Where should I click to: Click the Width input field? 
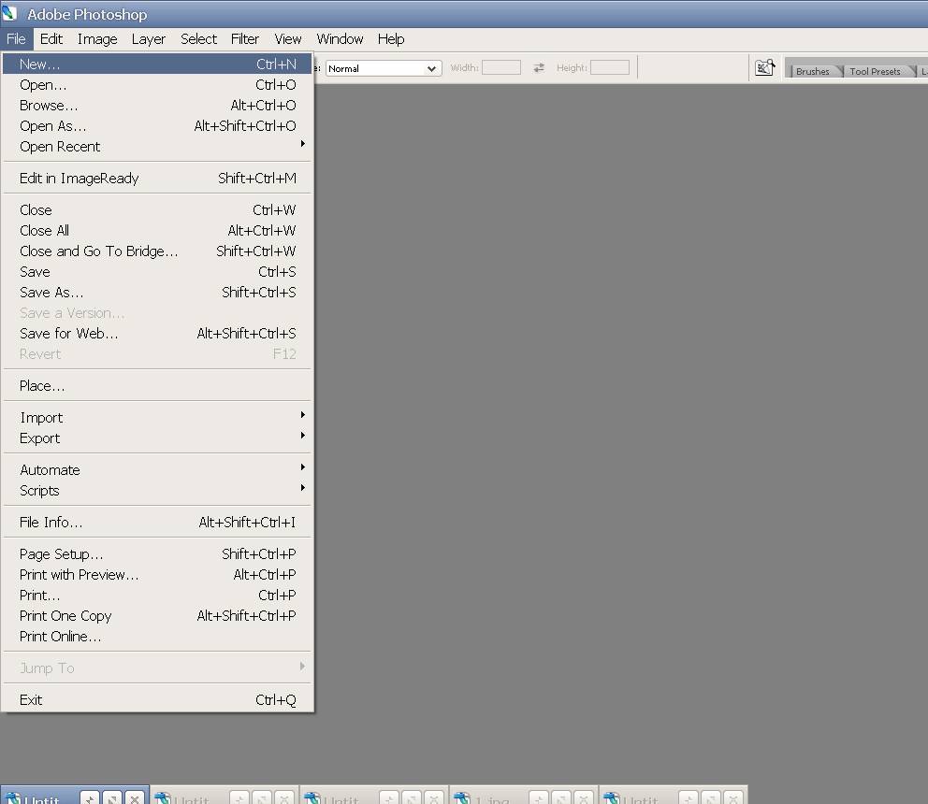(x=501, y=67)
